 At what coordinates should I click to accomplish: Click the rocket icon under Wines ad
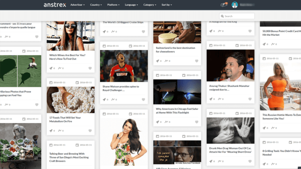(x=51, y=68)
